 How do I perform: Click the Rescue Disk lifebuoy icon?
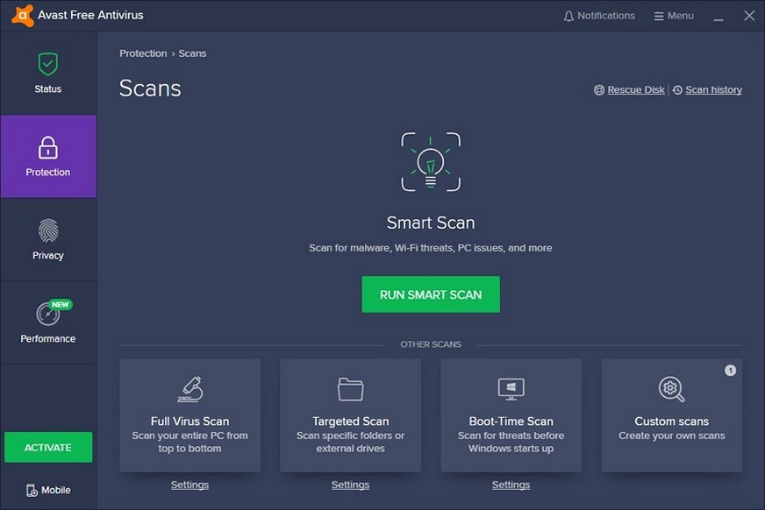pyautogui.click(x=599, y=90)
